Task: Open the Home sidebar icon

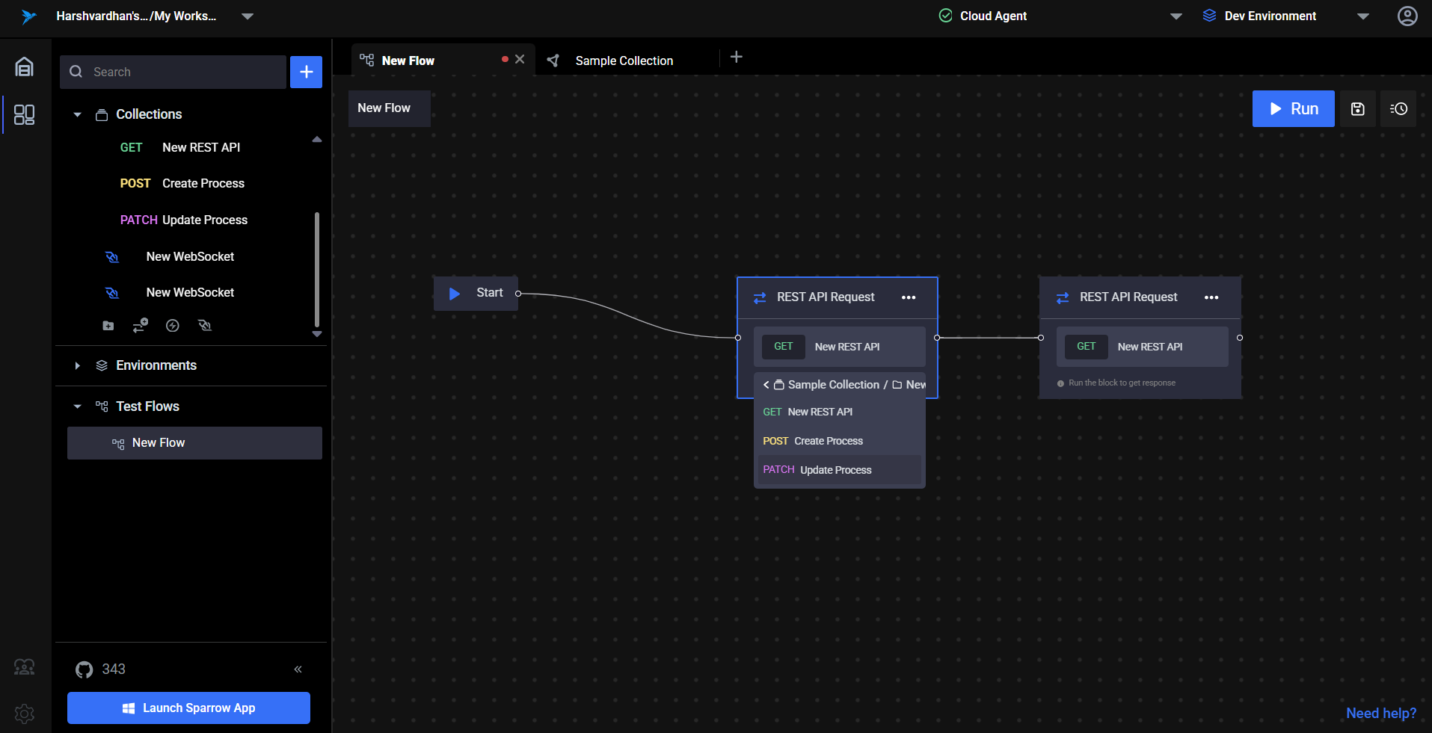Action: point(24,67)
